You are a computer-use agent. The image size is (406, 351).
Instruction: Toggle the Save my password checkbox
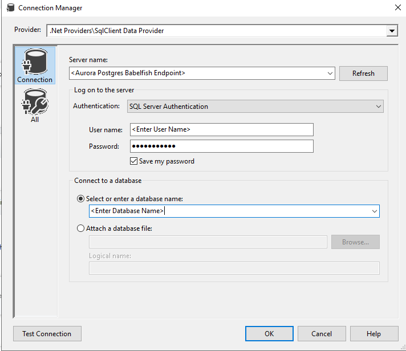click(133, 161)
